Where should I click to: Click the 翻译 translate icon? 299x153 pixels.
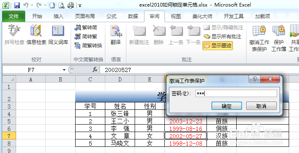116,35
